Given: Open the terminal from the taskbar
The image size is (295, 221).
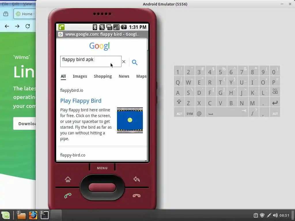Looking at the screenshot, I should 45,215.
